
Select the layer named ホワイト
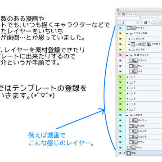pos(142,60)
